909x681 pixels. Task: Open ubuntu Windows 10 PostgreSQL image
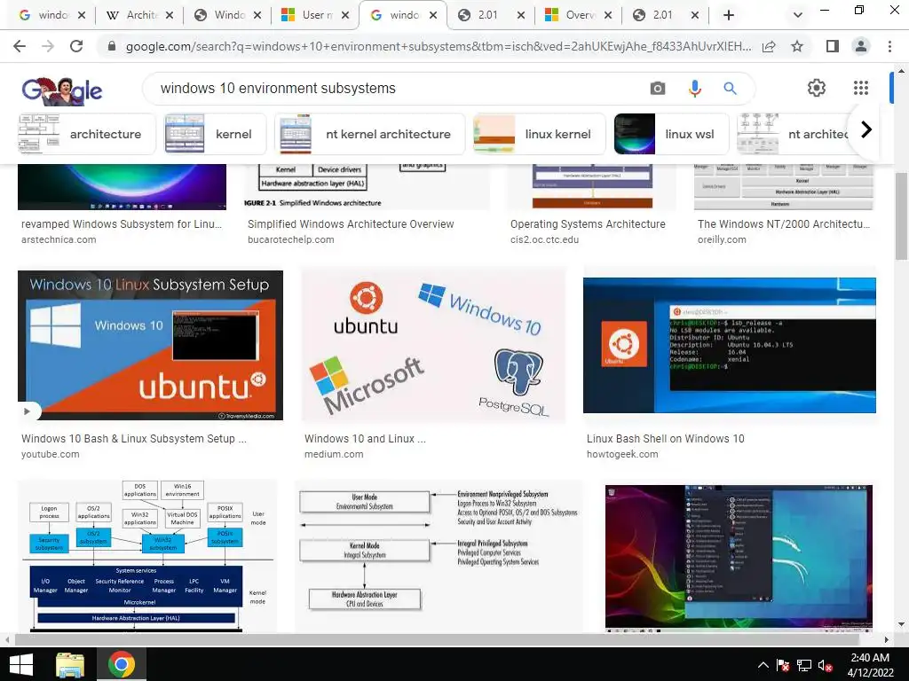[x=433, y=345]
